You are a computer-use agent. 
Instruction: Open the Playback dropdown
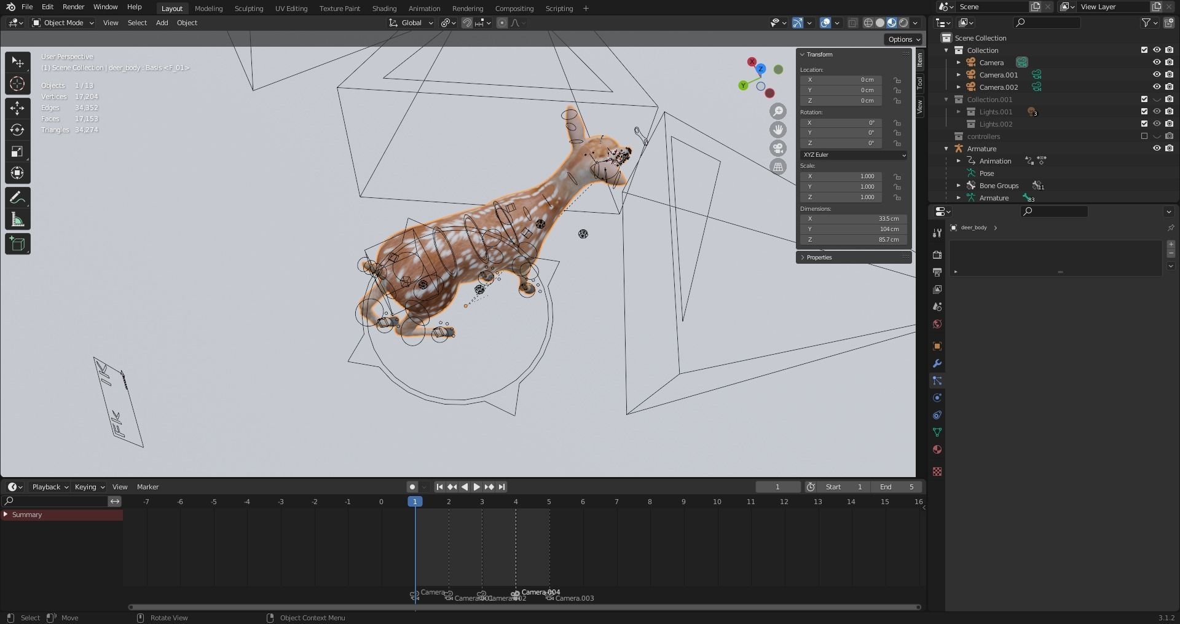pyautogui.click(x=50, y=487)
